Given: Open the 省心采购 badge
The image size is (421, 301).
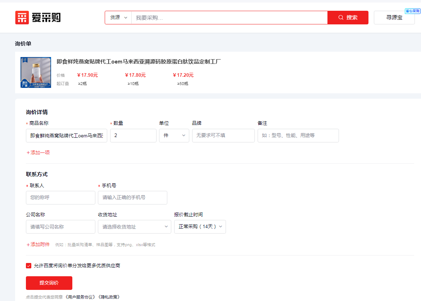Looking at the screenshot, I should [x=412, y=11].
